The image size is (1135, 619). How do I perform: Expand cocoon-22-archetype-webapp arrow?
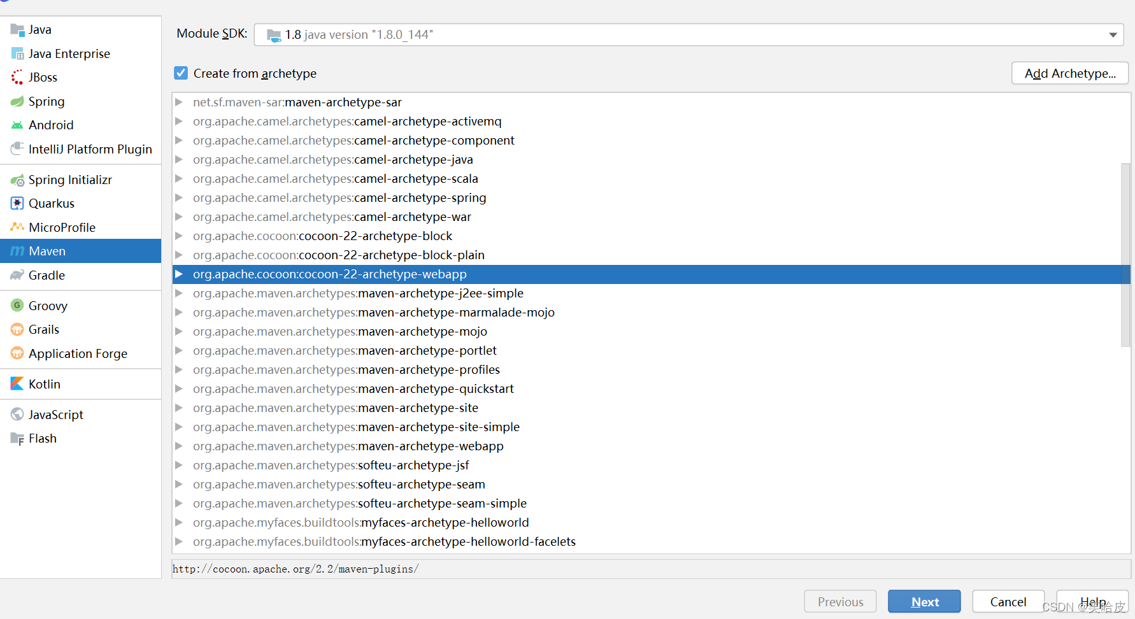click(x=179, y=274)
